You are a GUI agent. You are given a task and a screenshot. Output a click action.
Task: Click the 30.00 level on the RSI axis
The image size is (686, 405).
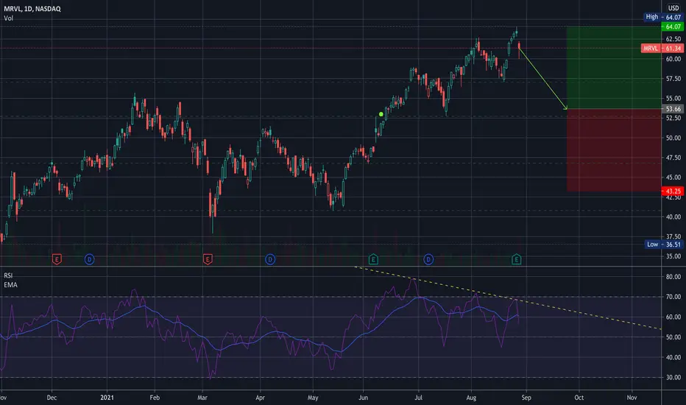[673, 378]
